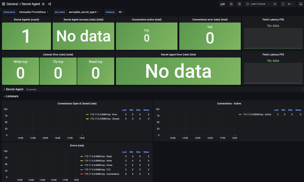Viewport: 304px width, 182px height.
Task: Save dashboard using the floppy disk icon
Action: coord(231,4)
